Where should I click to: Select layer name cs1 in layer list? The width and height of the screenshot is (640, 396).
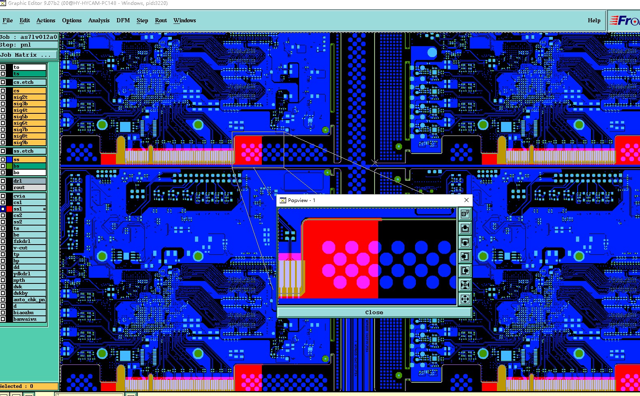click(29, 202)
